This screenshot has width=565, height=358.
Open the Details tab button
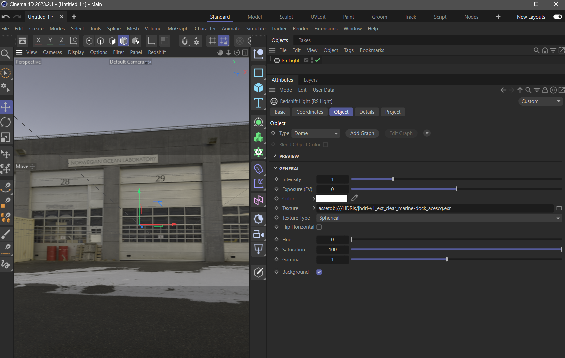367,112
